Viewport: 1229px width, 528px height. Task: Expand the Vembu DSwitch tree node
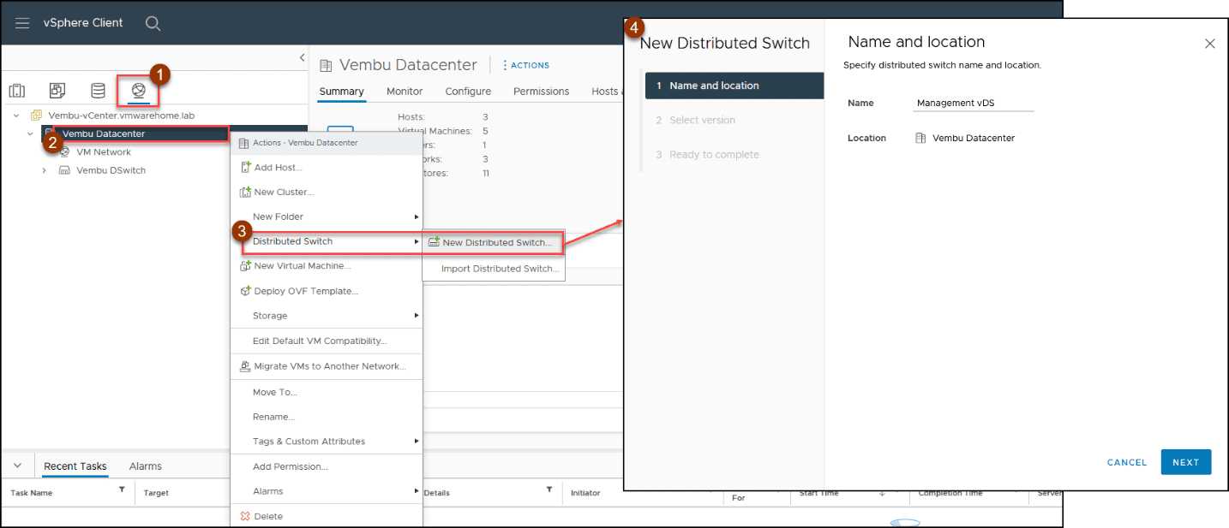[45, 170]
